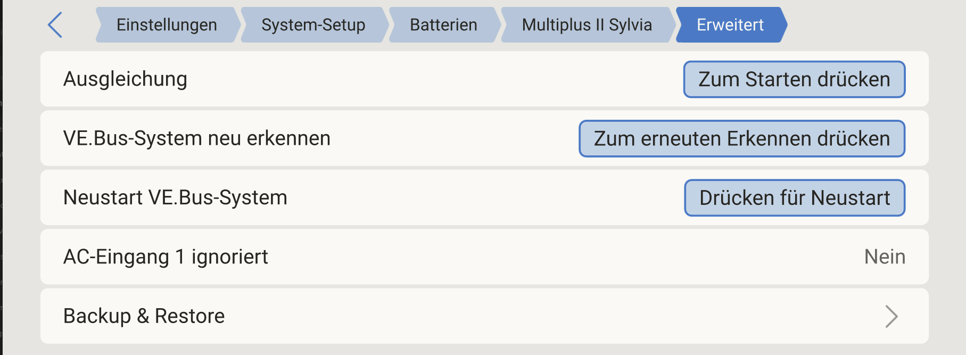Click the Nein value for AC-Eingang 1

tap(885, 257)
